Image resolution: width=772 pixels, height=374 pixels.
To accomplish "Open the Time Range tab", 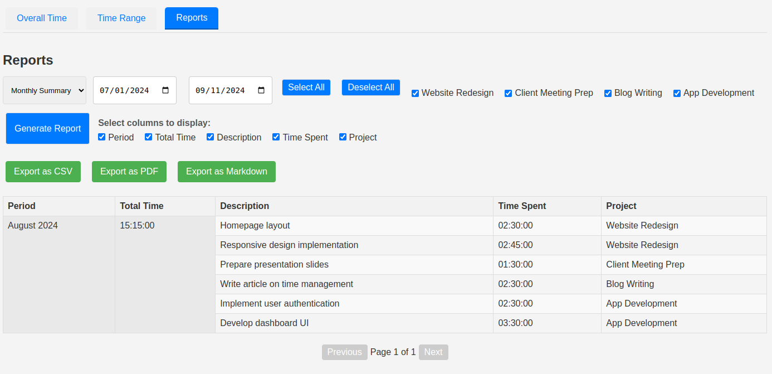I will point(121,18).
